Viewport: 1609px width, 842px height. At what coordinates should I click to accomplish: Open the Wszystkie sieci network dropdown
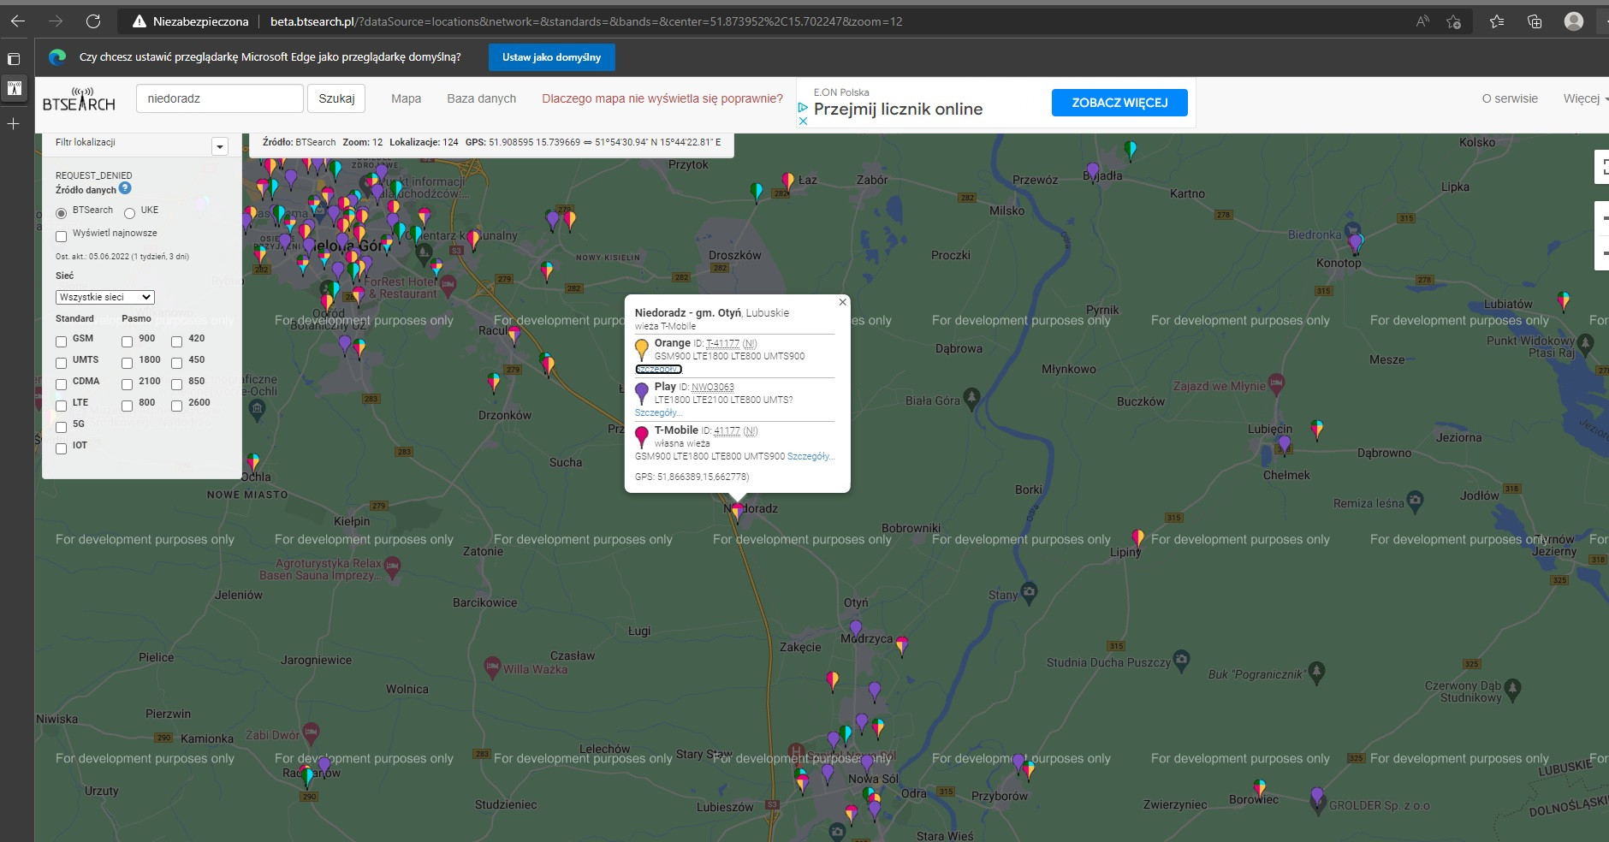tap(104, 297)
